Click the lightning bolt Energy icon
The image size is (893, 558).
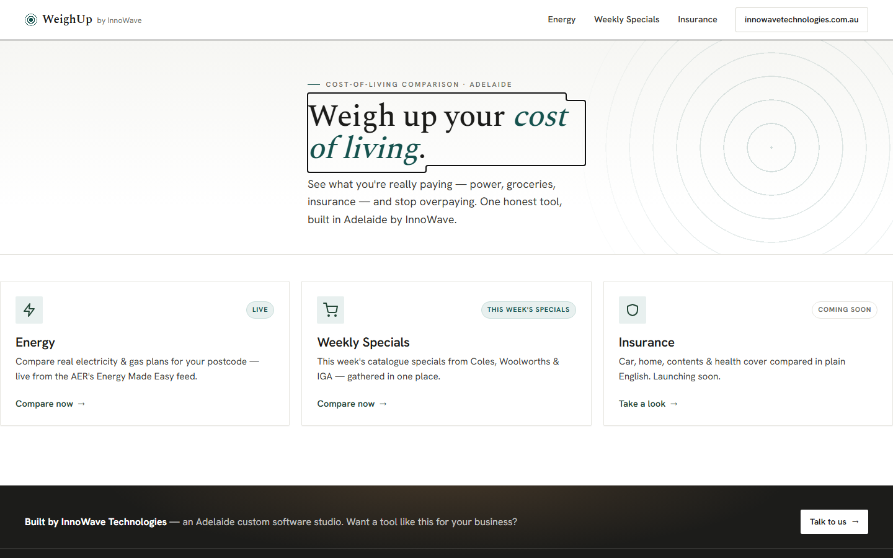29,310
